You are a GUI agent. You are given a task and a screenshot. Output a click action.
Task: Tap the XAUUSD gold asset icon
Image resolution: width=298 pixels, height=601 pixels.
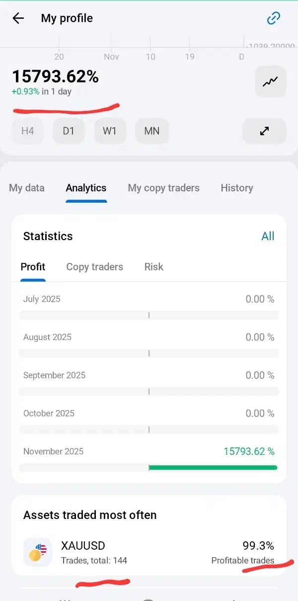pyautogui.click(x=38, y=552)
